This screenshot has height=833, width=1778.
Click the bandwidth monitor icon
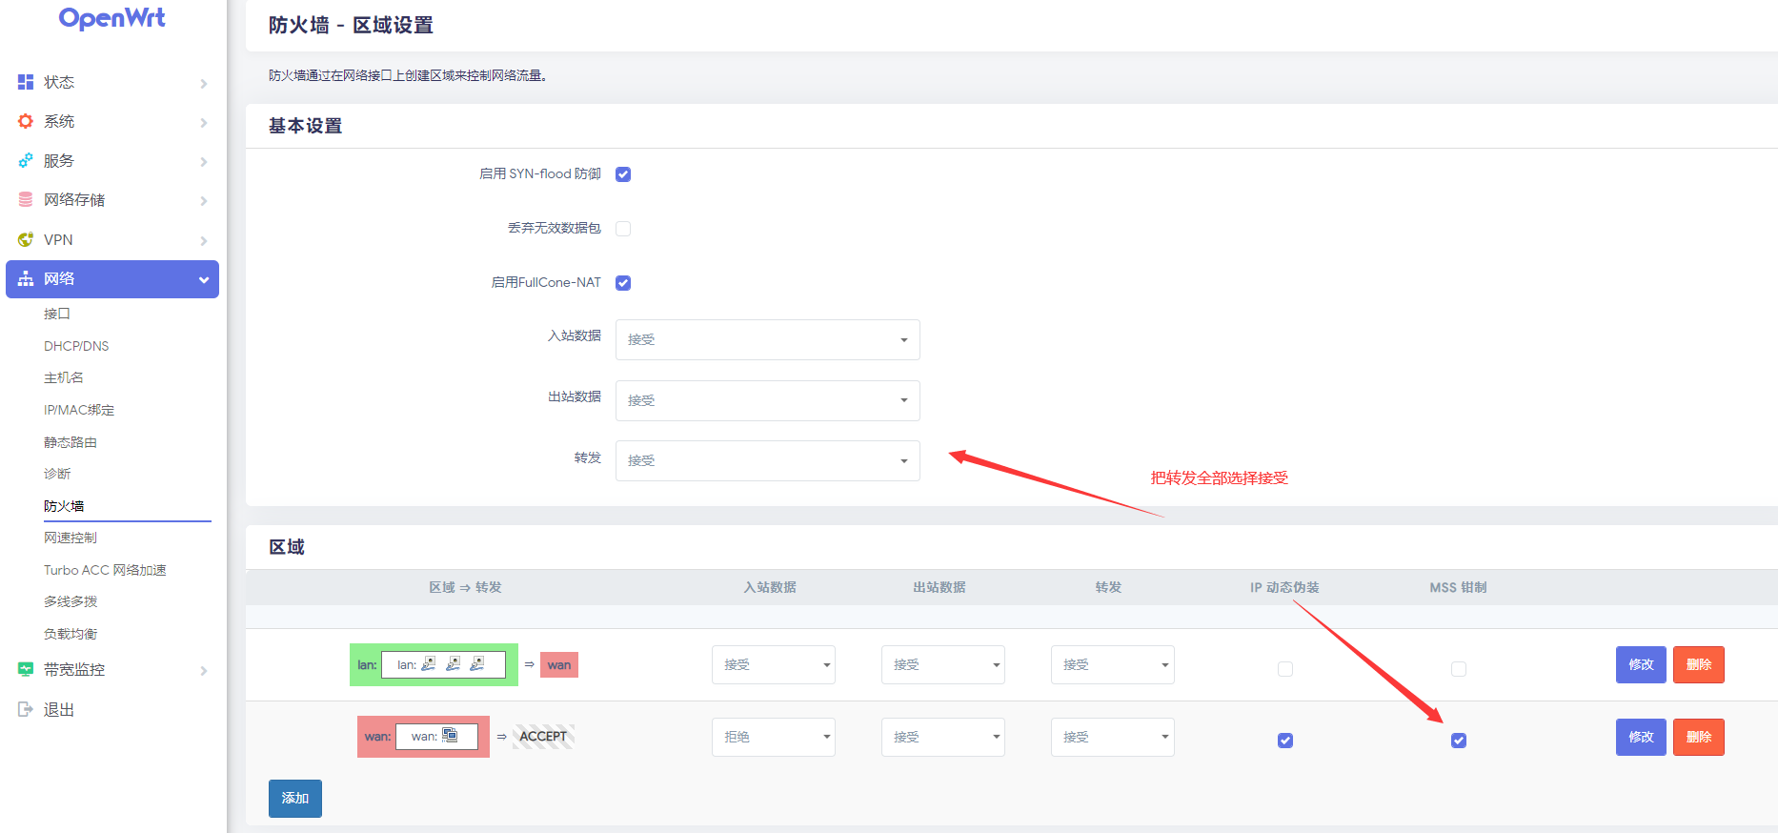pos(26,669)
